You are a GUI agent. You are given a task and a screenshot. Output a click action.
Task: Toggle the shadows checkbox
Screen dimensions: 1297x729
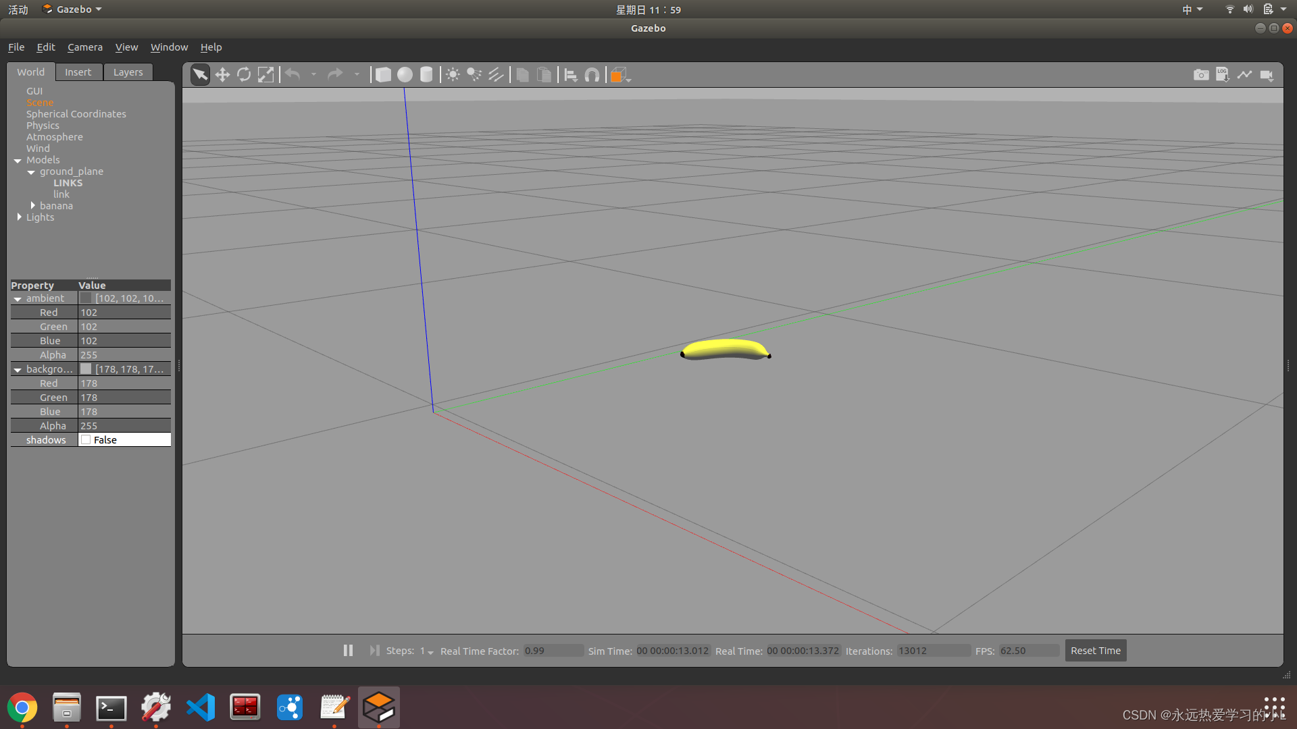pos(86,440)
